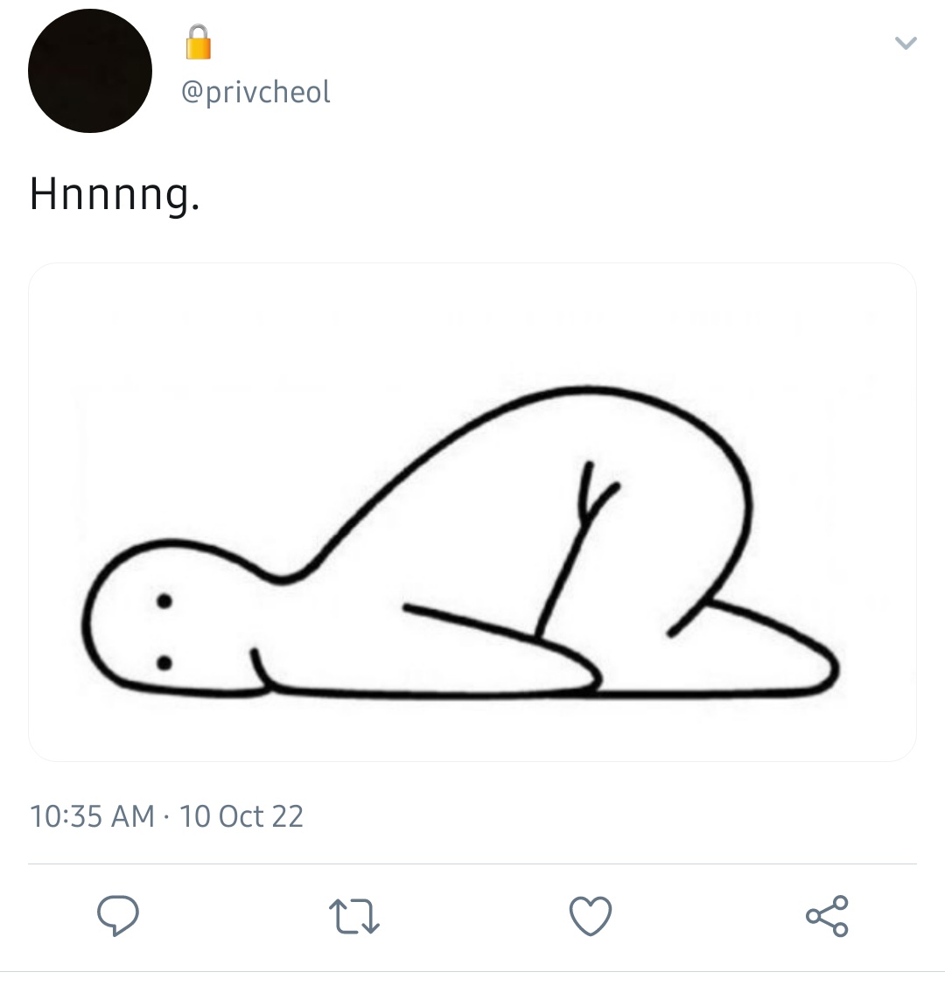Open the @privcheol profile handle
The height and width of the screenshot is (993, 945).
point(255,93)
